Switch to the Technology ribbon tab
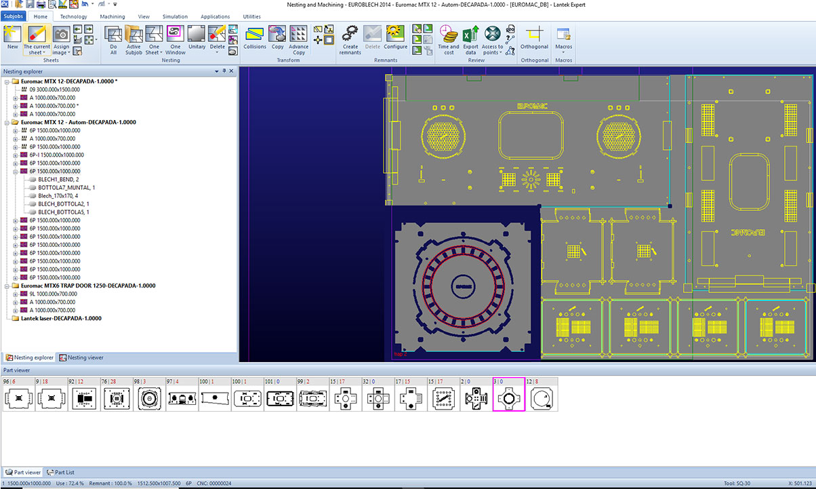Image resolution: width=816 pixels, height=489 pixels. [x=73, y=16]
